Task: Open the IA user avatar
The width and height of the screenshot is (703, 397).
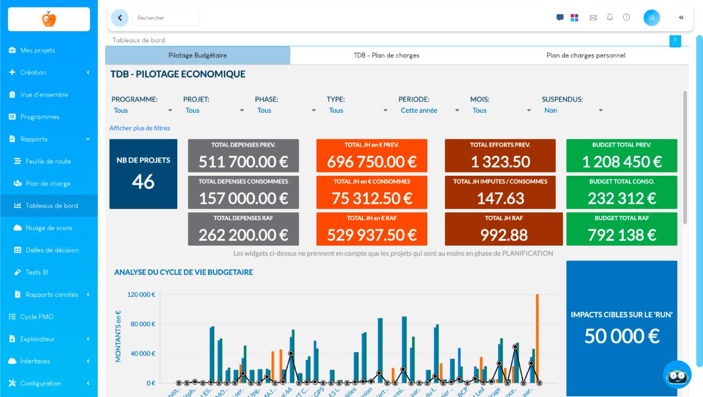Action: click(652, 17)
